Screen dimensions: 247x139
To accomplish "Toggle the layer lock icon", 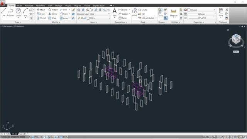I will click(85, 18).
